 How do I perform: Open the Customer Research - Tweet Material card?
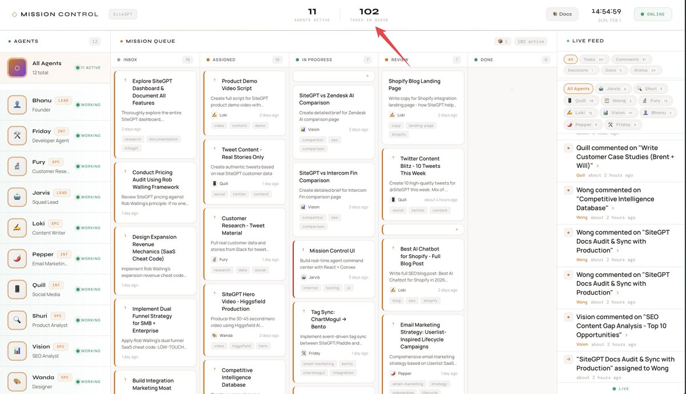[244, 244]
